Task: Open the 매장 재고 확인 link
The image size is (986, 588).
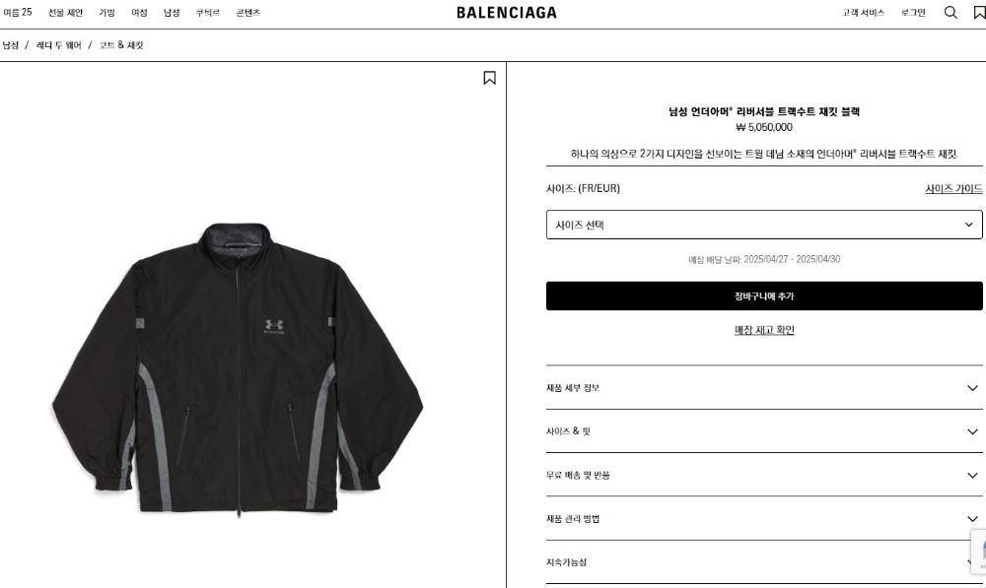Action: (x=764, y=330)
